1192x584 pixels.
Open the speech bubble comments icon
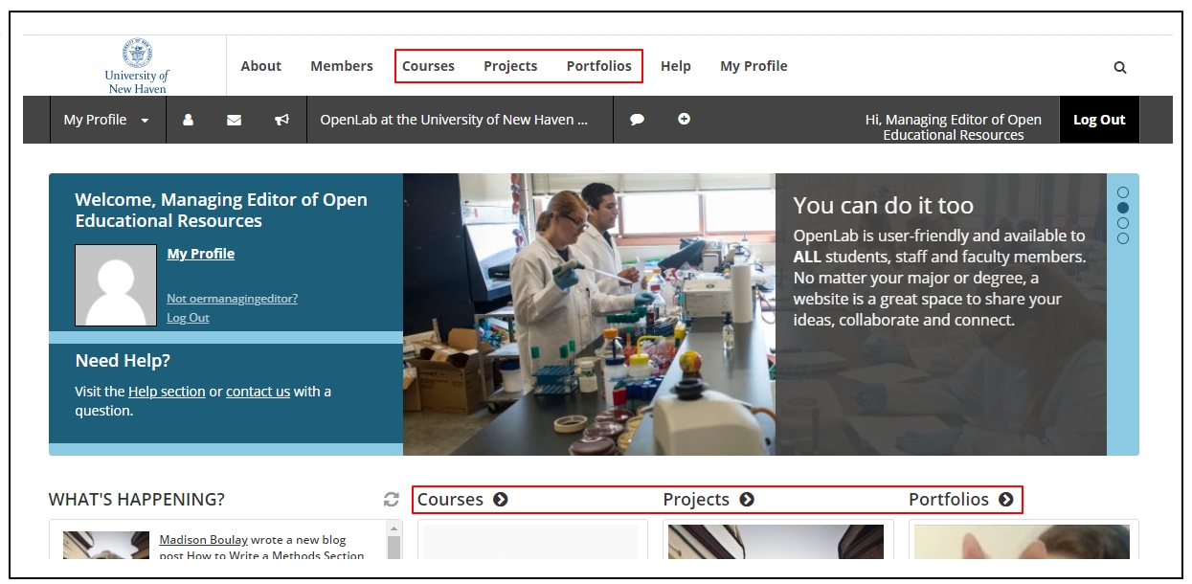click(637, 120)
